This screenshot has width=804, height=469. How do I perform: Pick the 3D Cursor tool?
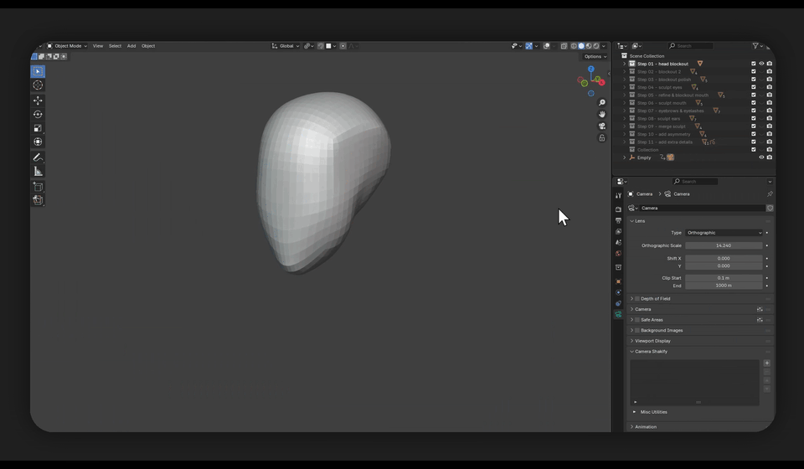point(38,85)
